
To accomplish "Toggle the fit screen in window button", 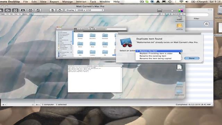I will click(15, 10).
